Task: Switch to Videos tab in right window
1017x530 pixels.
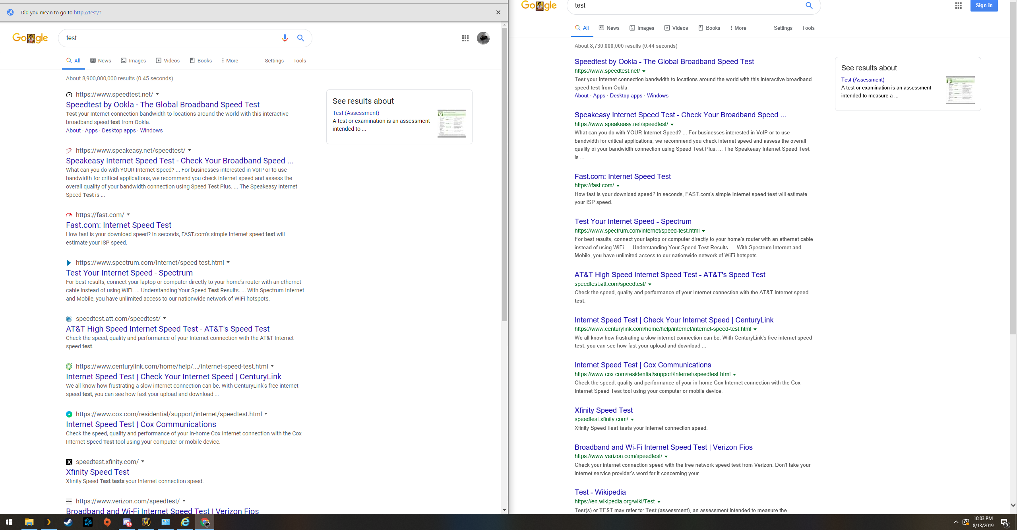Action: pyautogui.click(x=676, y=28)
